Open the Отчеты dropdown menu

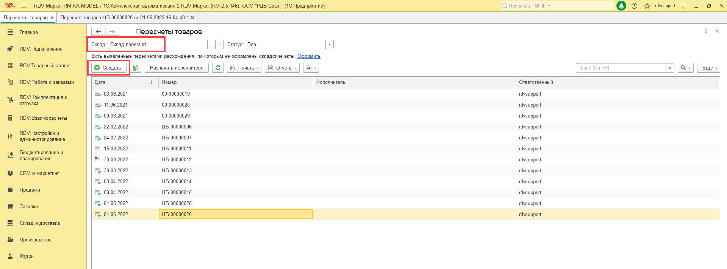[282, 68]
